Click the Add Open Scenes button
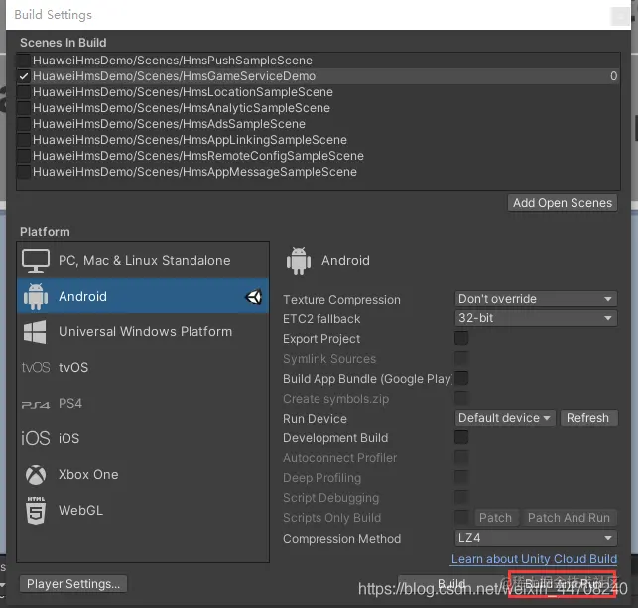Image resolution: width=638 pixels, height=608 pixels. (x=563, y=203)
